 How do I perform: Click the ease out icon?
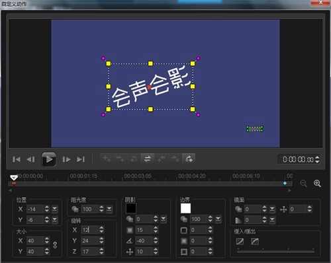tap(255, 241)
